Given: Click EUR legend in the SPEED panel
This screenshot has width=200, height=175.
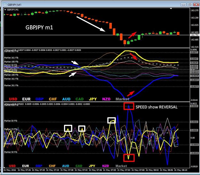Looking at the screenshot, I should tap(26, 166).
